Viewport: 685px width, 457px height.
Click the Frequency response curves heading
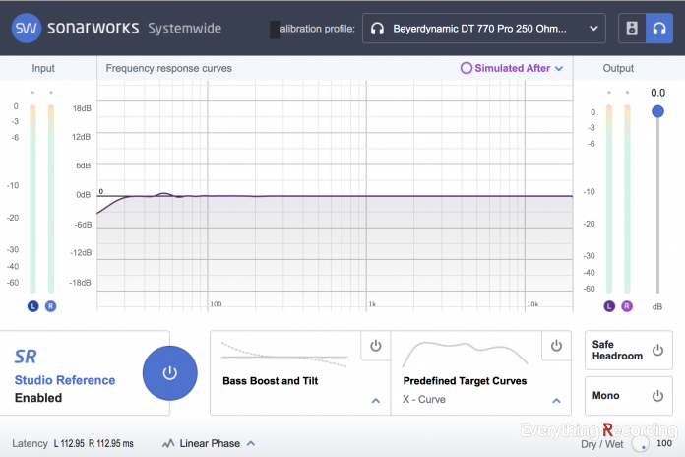pos(168,68)
